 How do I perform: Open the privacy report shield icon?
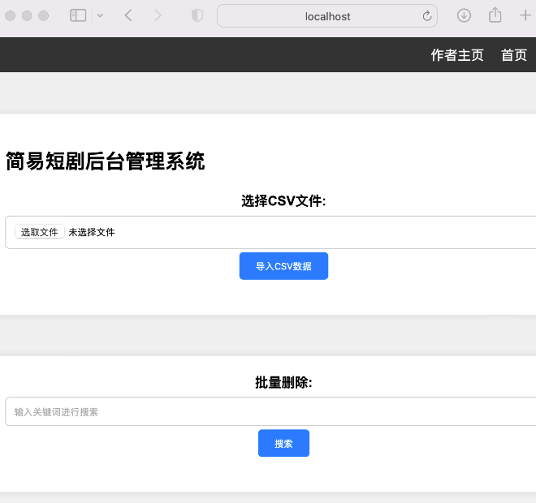(x=197, y=15)
